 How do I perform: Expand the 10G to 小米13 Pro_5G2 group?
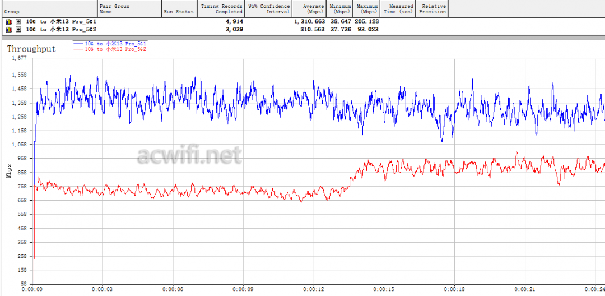click(x=18, y=29)
